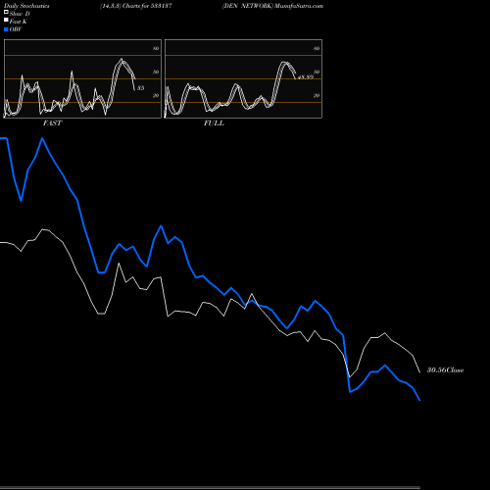The image size is (490, 490).
Task: Click the '80' axis label in FULL chart
Action: pyautogui.click(x=317, y=48)
